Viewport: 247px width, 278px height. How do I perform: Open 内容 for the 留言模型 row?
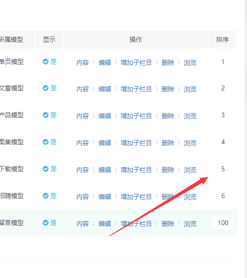click(x=82, y=224)
